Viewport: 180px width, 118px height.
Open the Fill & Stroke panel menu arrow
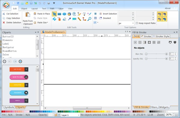point(174,32)
